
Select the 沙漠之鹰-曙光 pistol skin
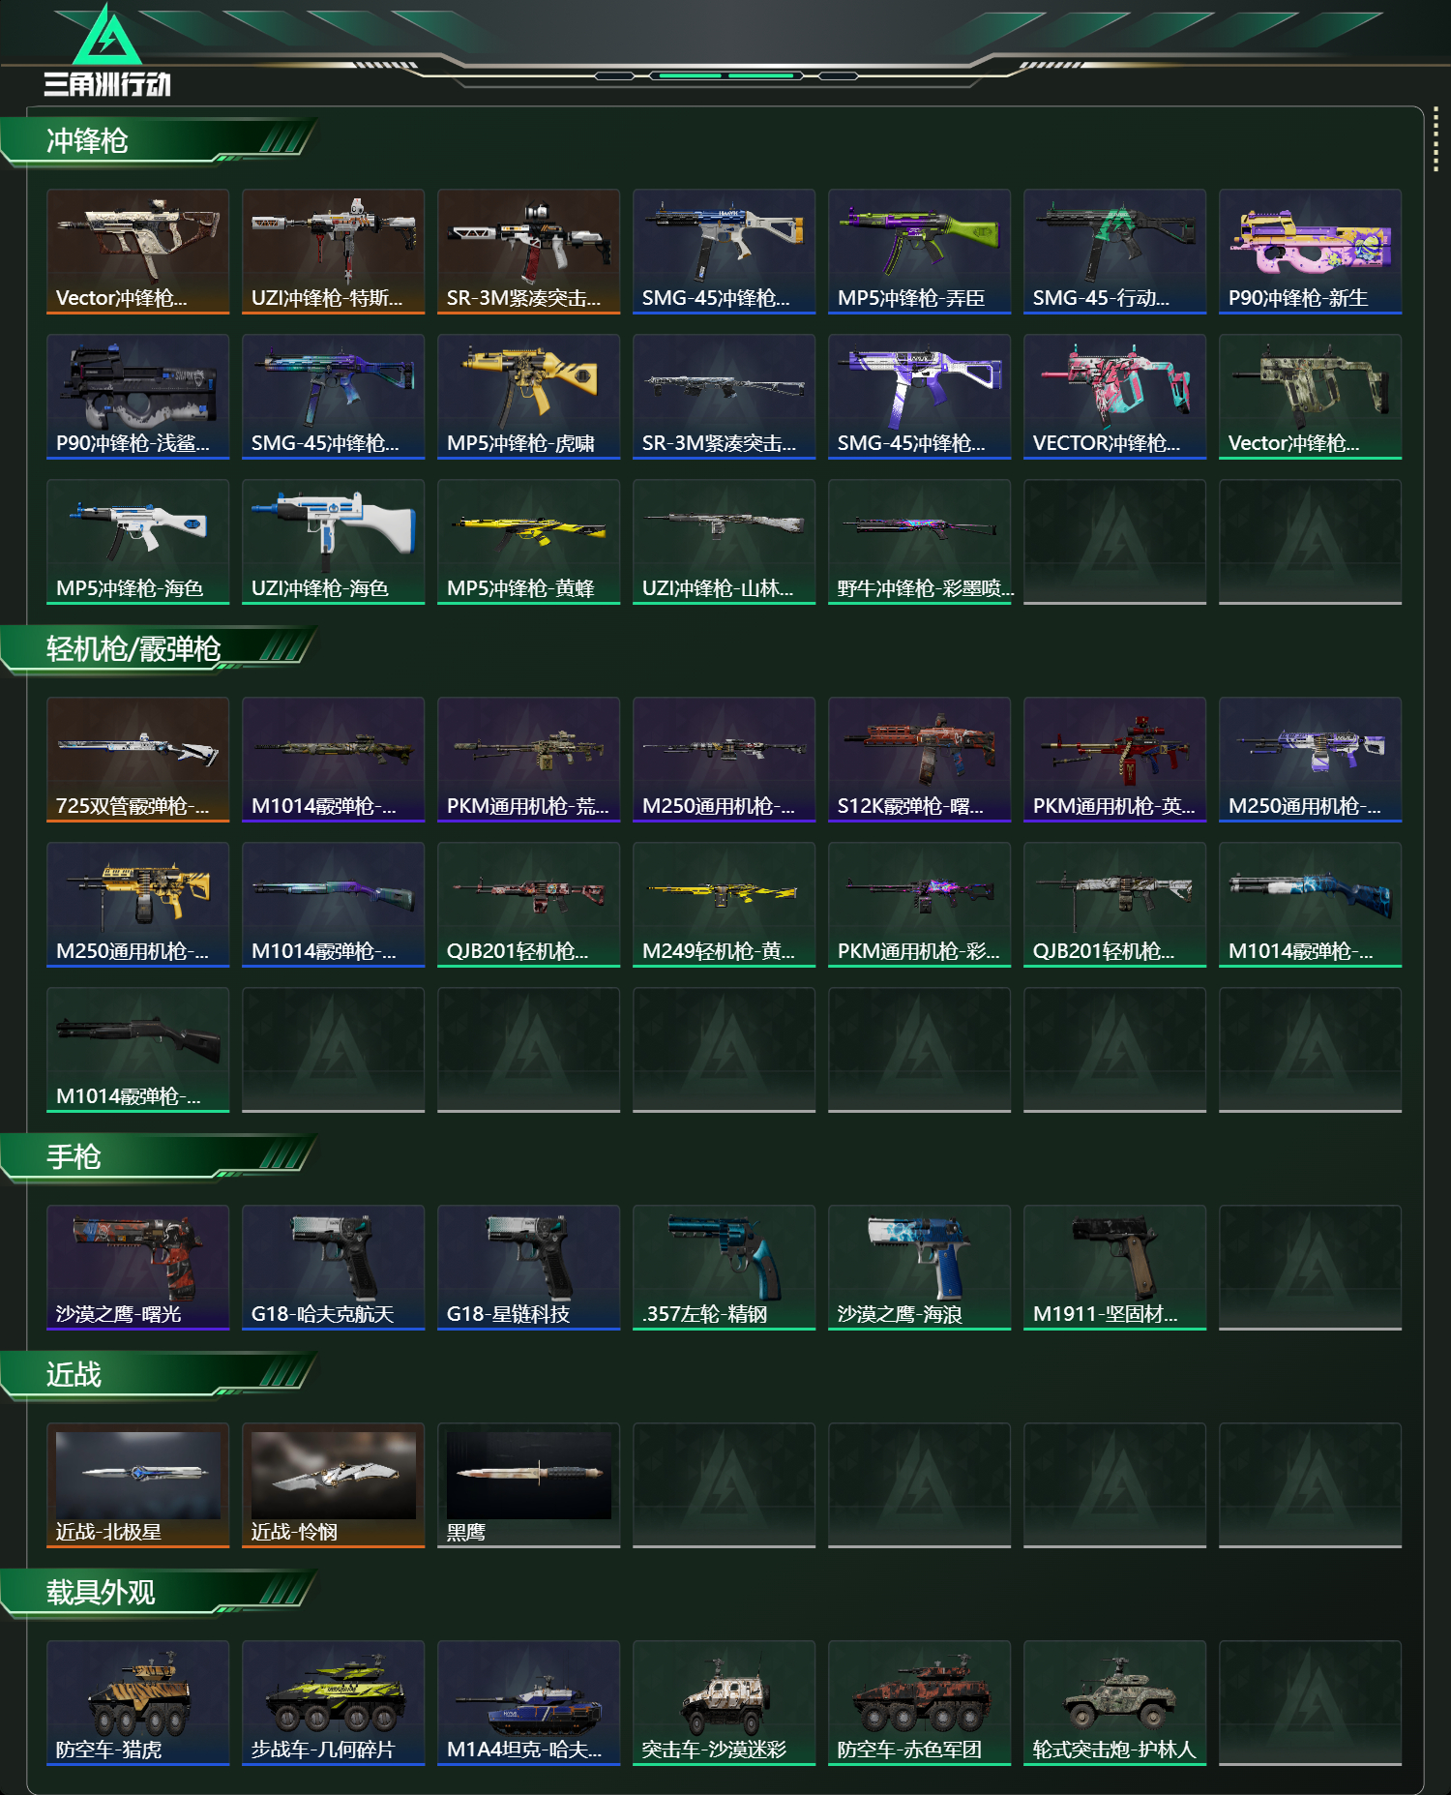[x=137, y=1268]
